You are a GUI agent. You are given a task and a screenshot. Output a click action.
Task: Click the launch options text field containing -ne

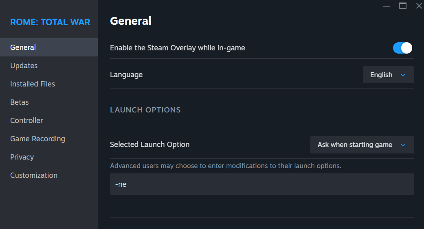[x=262, y=184]
